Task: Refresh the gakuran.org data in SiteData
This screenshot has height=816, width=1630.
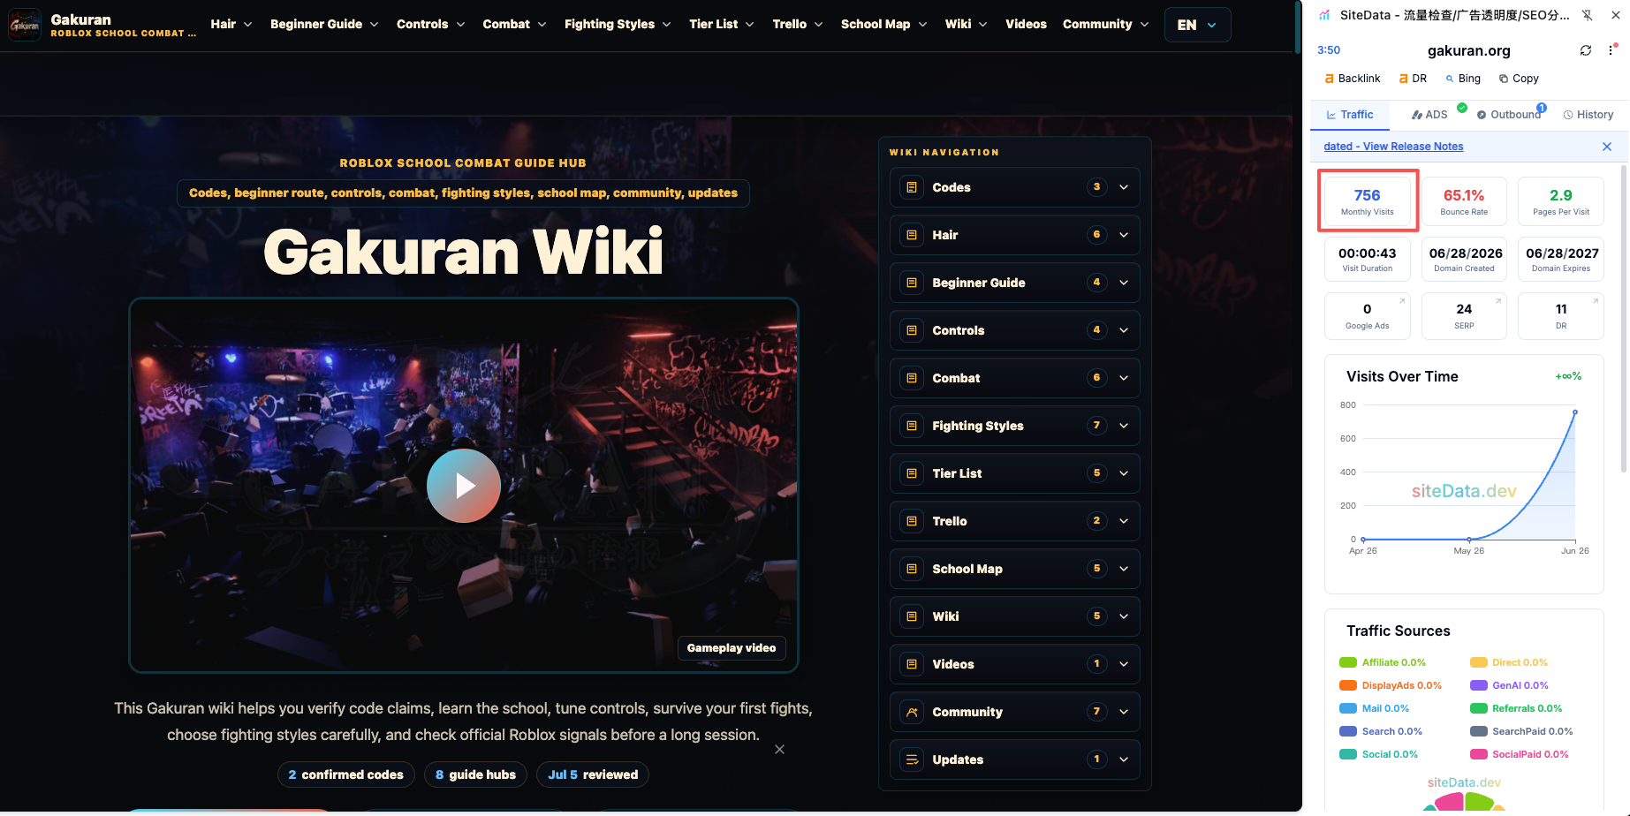Action: 1586,50
